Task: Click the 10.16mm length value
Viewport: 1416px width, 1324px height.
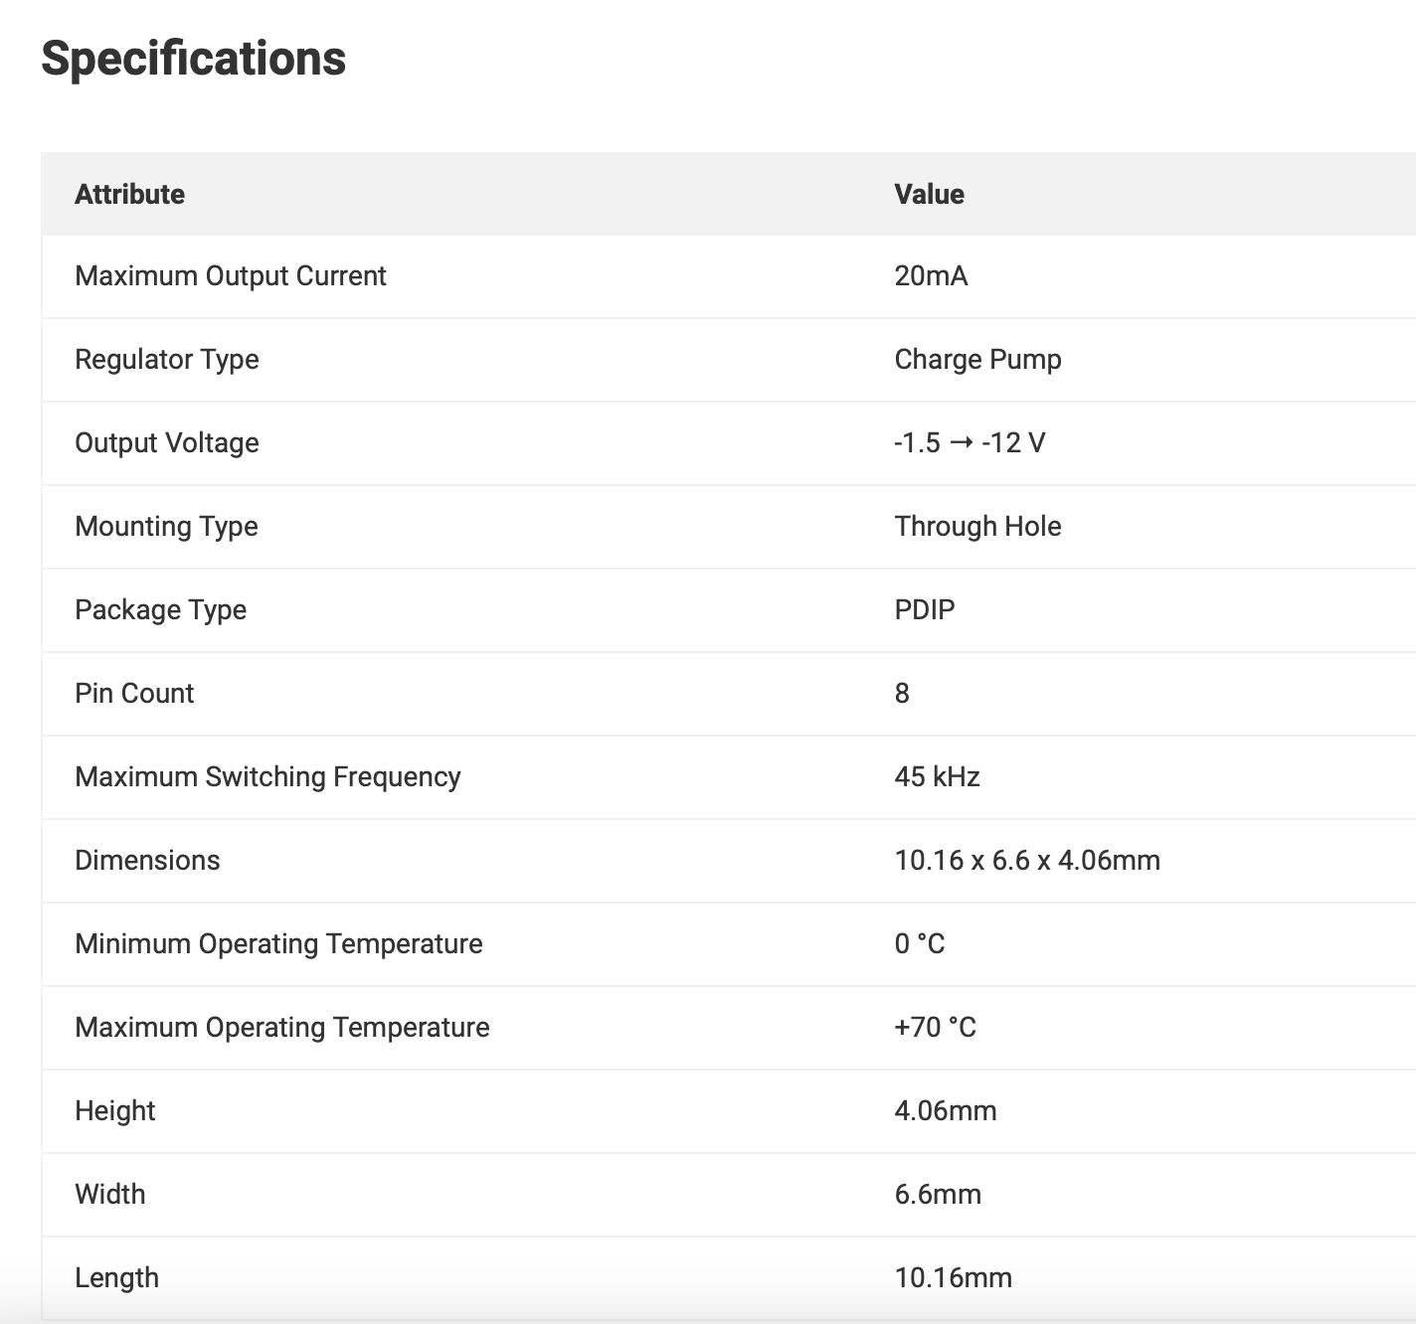Action: click(953, 1278)
